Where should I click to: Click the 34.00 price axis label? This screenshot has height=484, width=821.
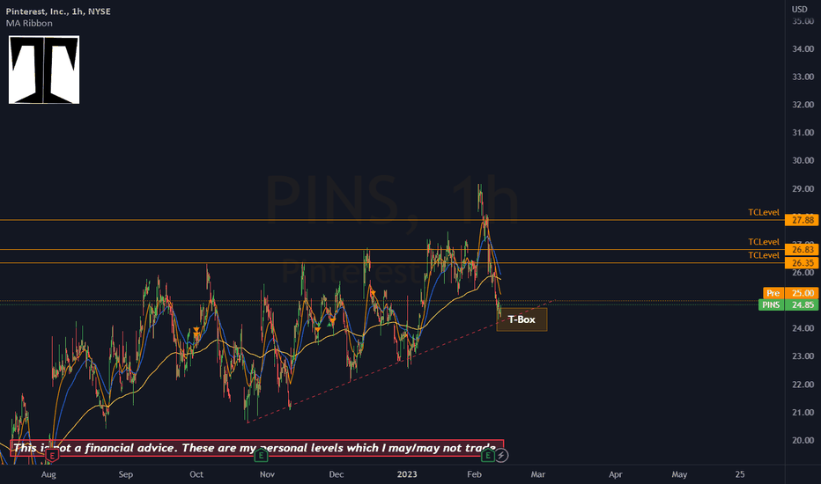pyautogui.click(x=803, y=48)
